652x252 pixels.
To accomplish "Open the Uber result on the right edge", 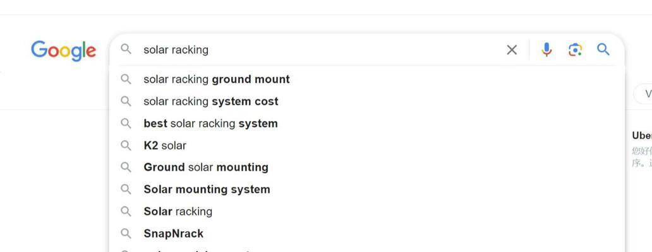I will pyautogui.click(x=642, y=135).
